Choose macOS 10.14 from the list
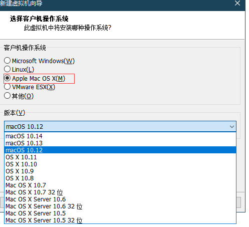249x227 pixels. (120, 136)
